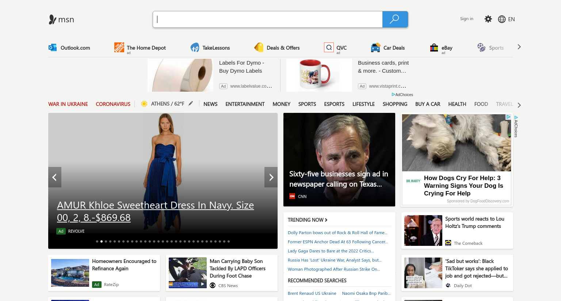The height and width of the screenshot is (301, 561).
Task: Click the eBay shopping bag icon
Action: click(434, 47)
